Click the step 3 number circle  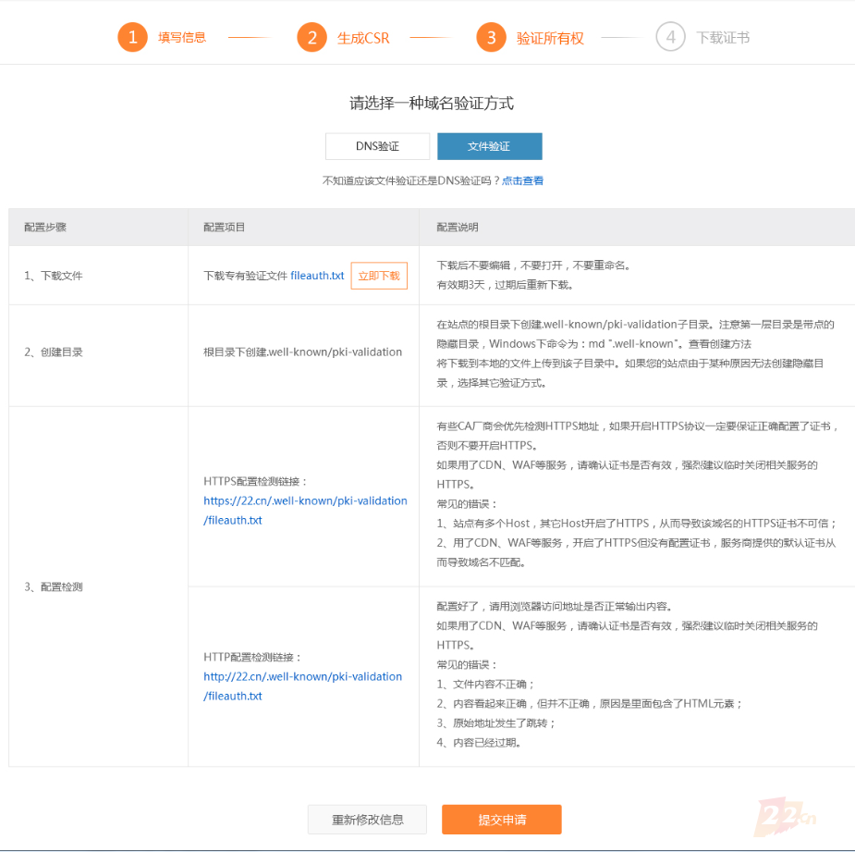pyautogui.click(x=492, y=37)
